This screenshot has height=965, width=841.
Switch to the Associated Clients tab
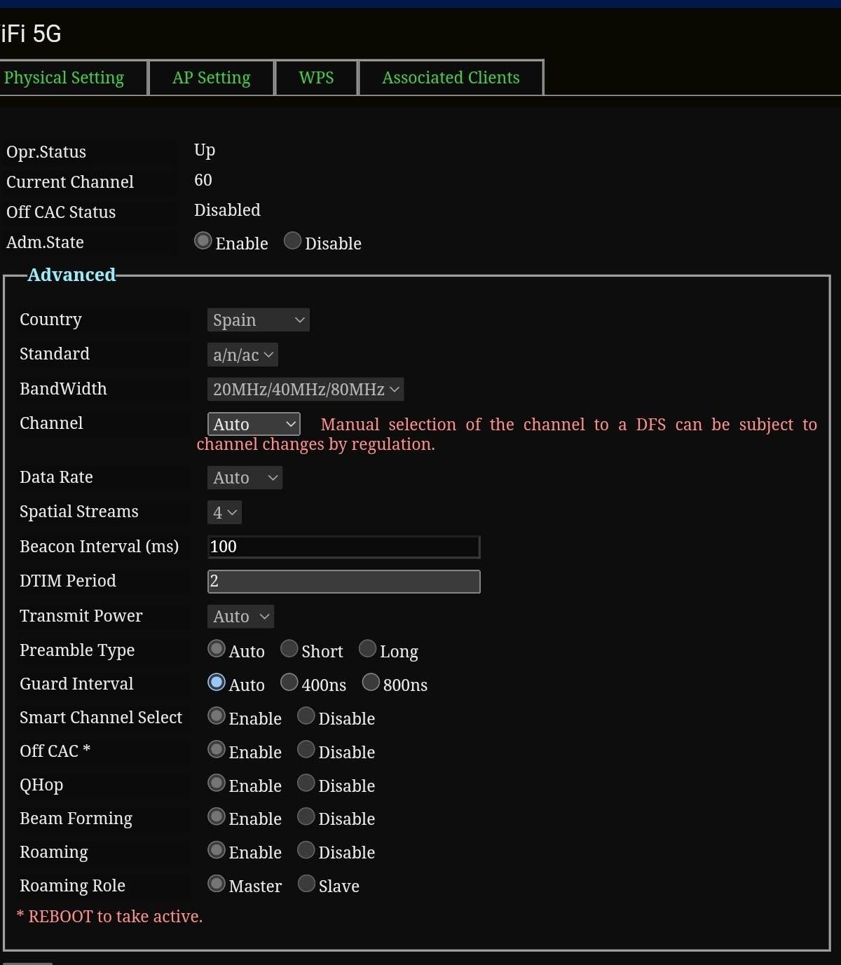450,77
